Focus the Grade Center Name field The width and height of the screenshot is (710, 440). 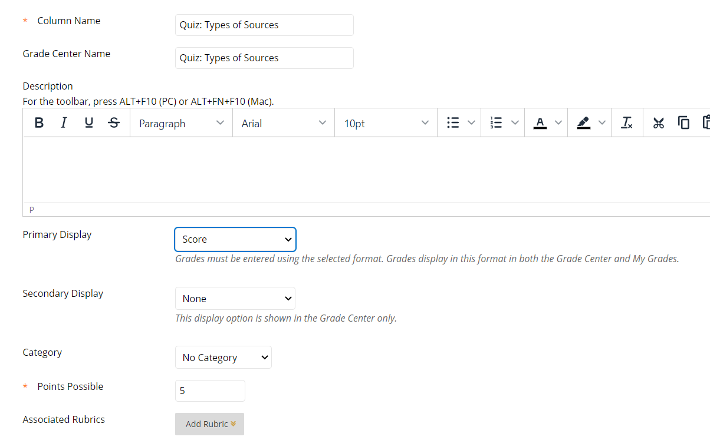264,58
